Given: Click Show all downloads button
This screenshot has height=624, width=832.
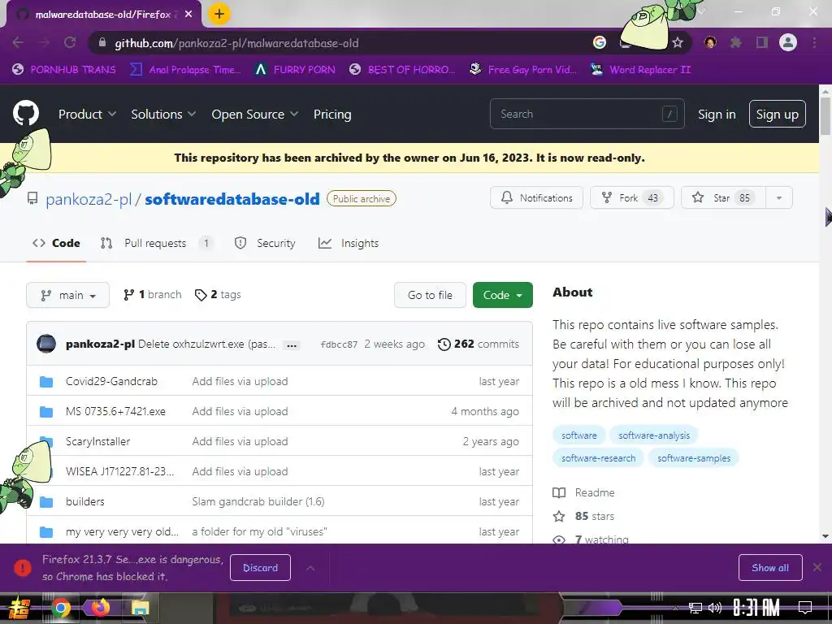Looking at the screenshot, I should point(770,568).
